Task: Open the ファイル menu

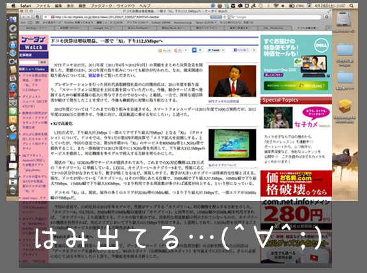Action: 43,6
